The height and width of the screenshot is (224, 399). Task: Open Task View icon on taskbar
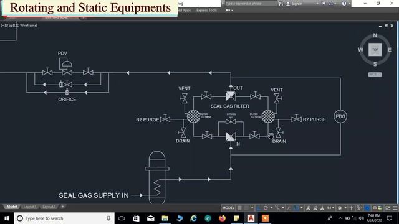(x=122, y=218)
